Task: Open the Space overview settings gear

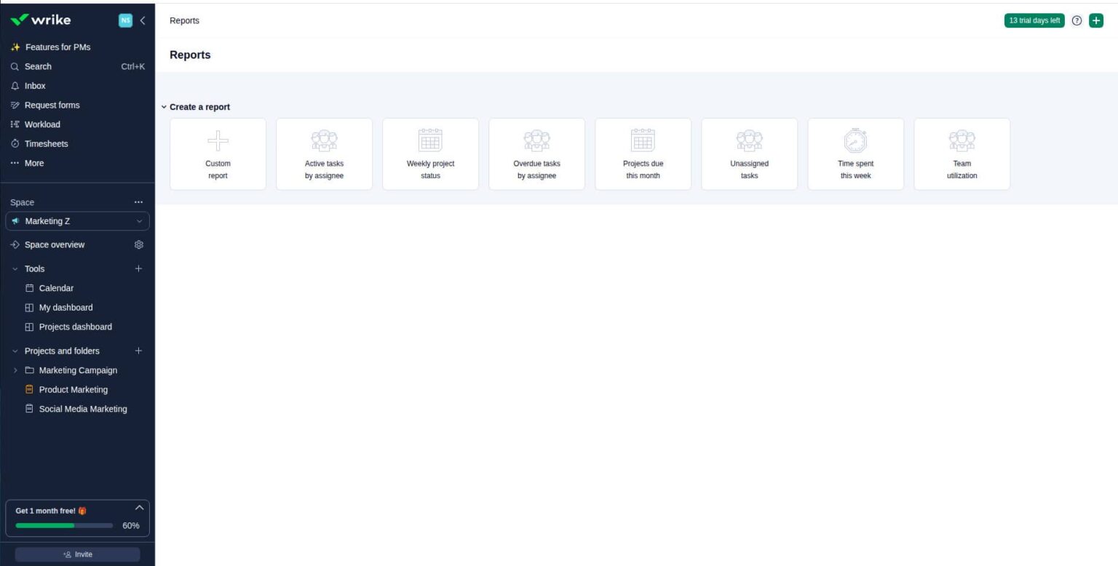Action: coord(139,244)
